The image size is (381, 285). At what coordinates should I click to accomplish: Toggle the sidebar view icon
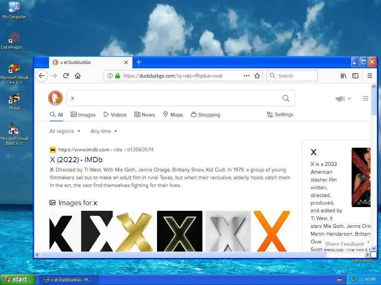(x=355, y=76)
